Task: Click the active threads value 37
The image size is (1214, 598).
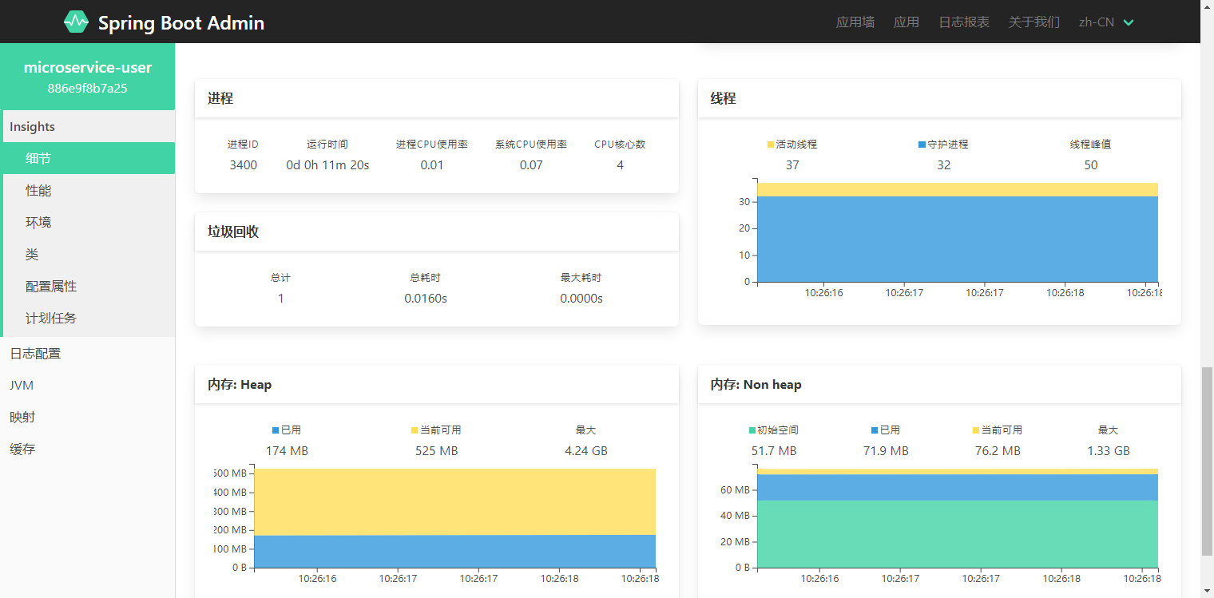Action: (x=792, y=165)
